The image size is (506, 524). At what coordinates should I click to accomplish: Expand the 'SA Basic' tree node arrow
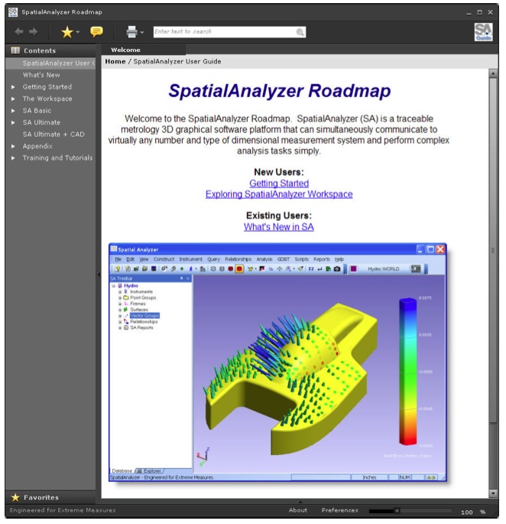click(x=13, y=111)
